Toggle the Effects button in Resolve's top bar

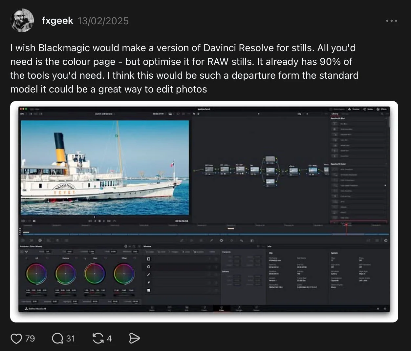click(382, 109)
